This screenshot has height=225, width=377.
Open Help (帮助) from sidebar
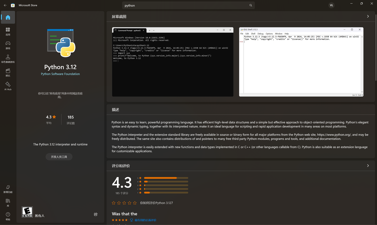(x=8, y=216)
